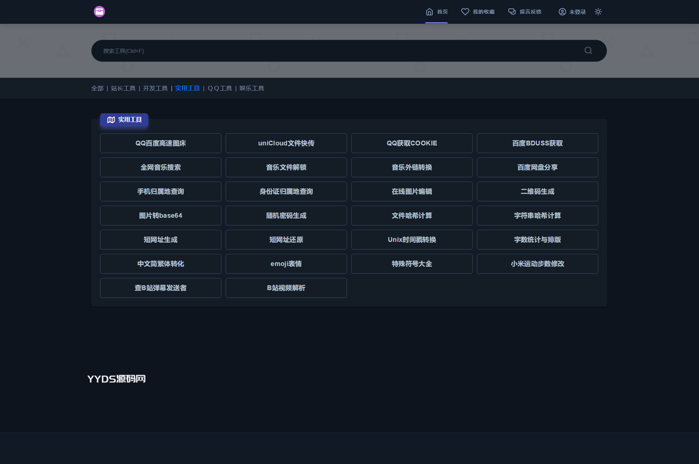Switch to the 全部 category tab
699x464 pixels.
point(97,88)
